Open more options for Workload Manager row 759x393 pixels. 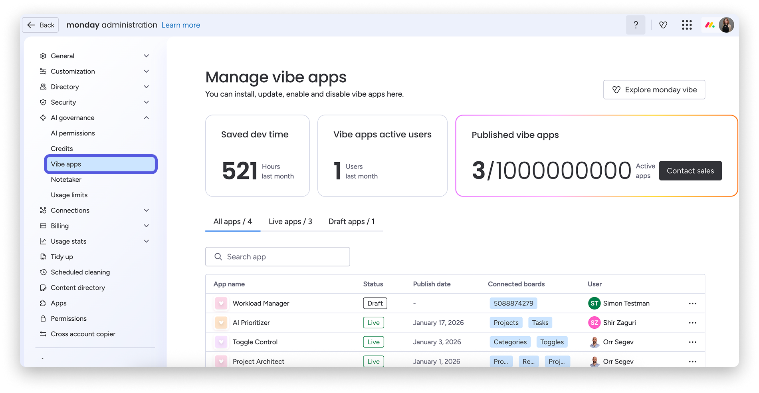point(692,304)
